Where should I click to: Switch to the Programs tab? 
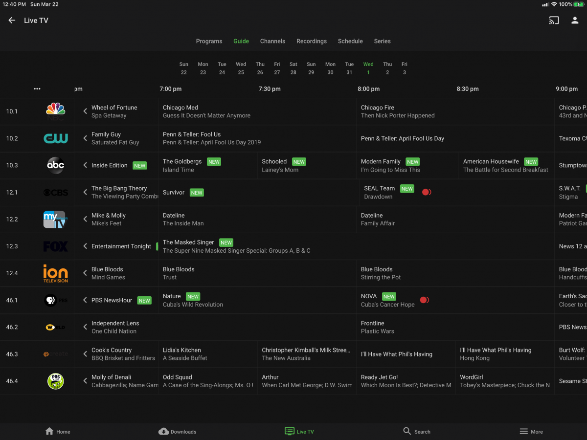pyautogui.click(x=209, y=41)
